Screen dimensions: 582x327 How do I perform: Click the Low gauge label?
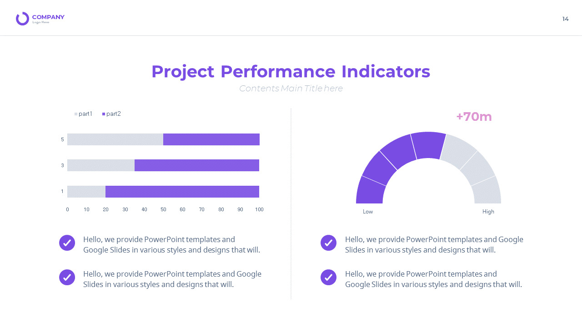368,212
